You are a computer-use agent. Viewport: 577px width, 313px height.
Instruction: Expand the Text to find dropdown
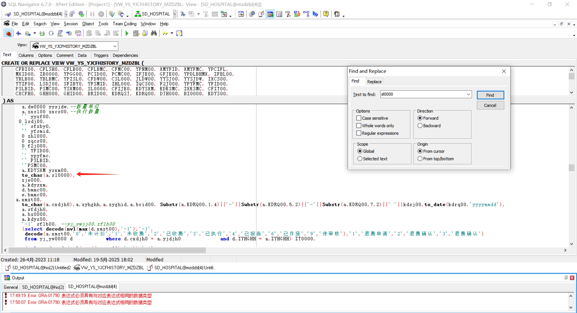(x=468, y=94)
